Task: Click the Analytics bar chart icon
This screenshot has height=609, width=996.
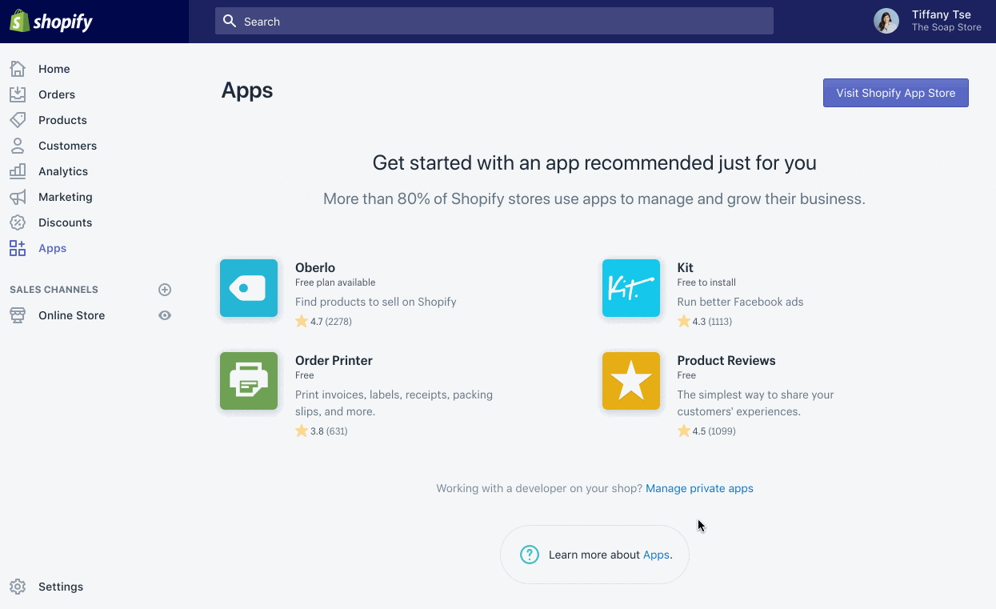Action: (x=18, y=171)
